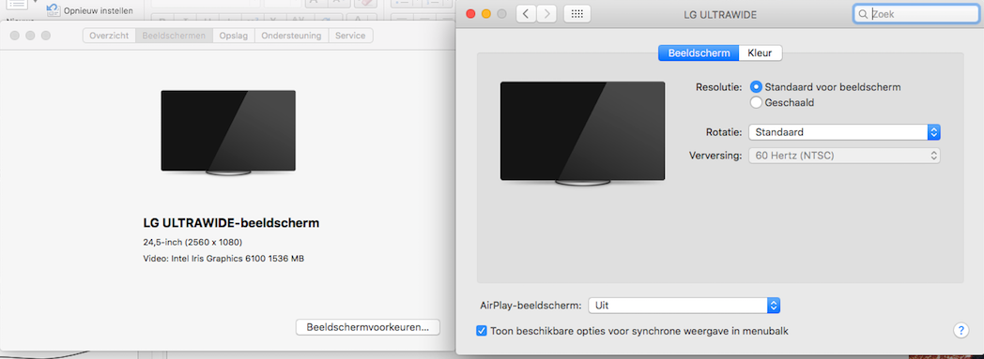The height and width of the screenshot is (359, 984).
Task: Click the Opnieuw instellen button in background app
Action: pos(90,10)
